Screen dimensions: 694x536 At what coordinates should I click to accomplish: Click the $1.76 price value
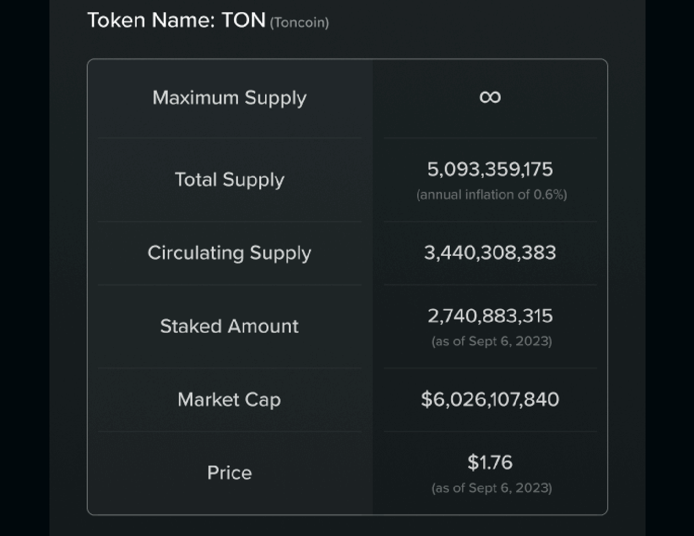490,462
